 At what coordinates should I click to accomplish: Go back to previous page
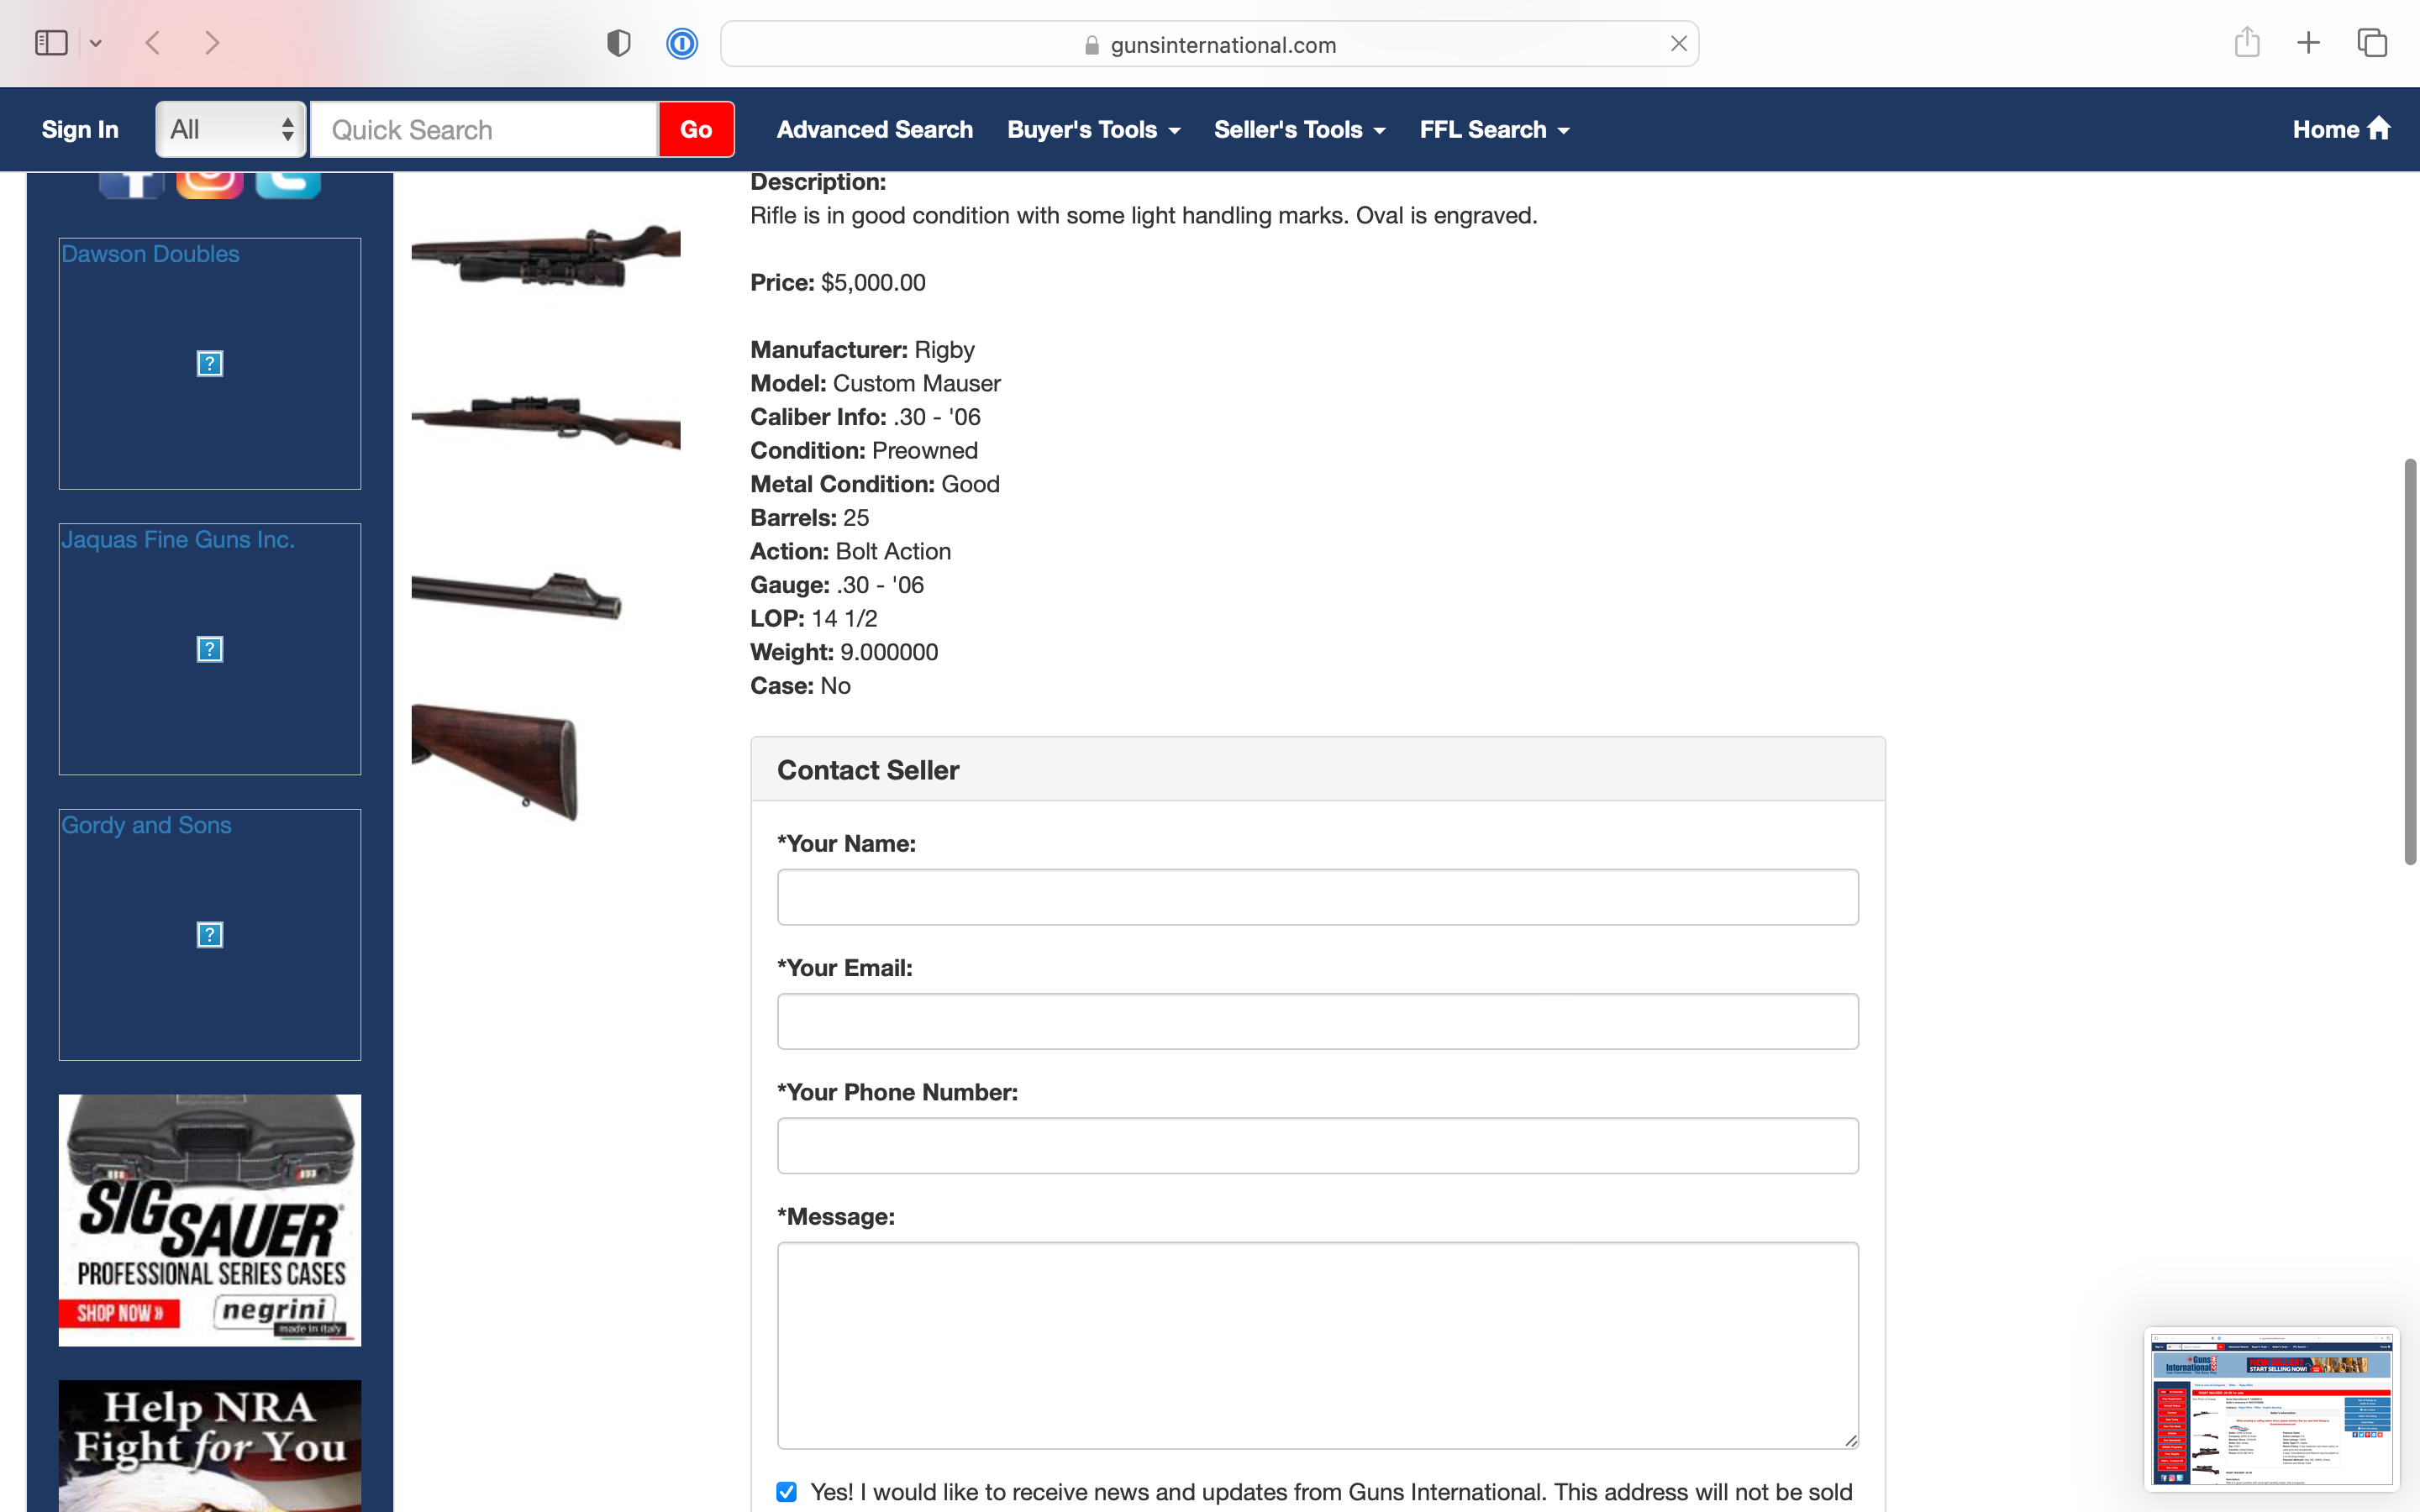[x=153, y=43]
